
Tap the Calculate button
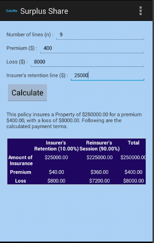(x=27, y=93)
